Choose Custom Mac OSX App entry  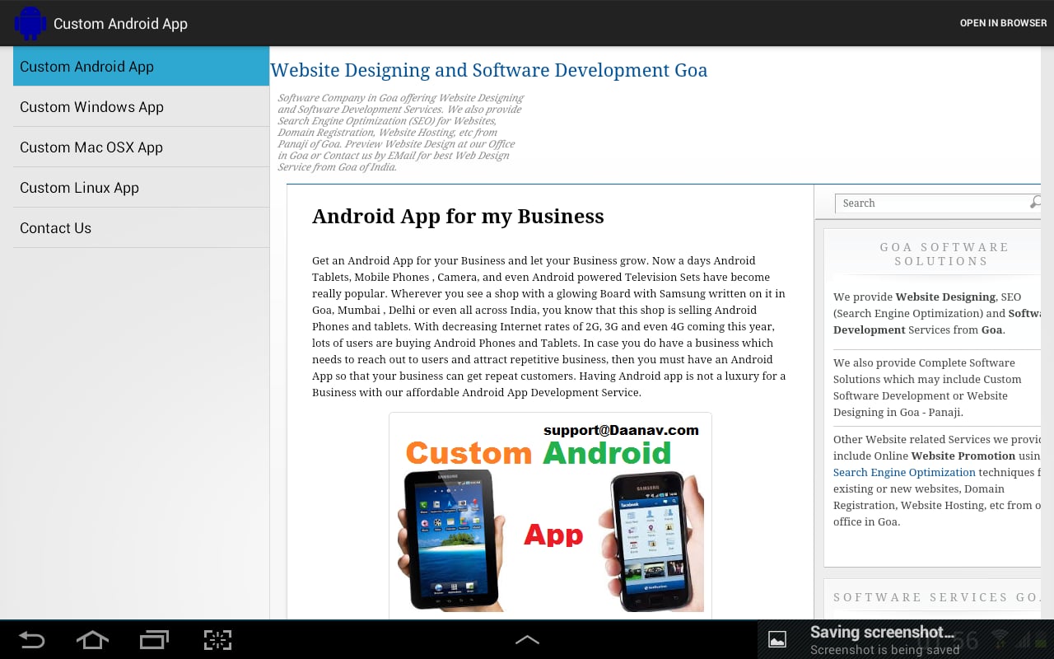141,147
